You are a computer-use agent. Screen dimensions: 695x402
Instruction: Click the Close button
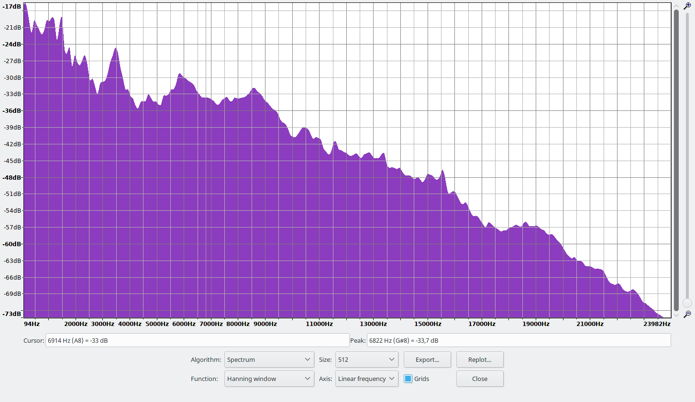[x=480, y=379]
